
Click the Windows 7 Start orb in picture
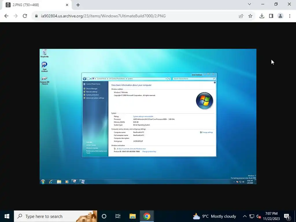point(43,182)
